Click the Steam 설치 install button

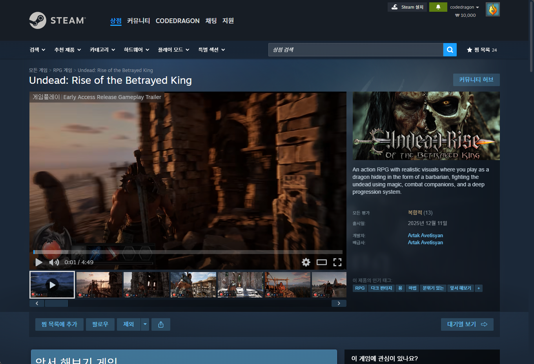tap(408, 7)
